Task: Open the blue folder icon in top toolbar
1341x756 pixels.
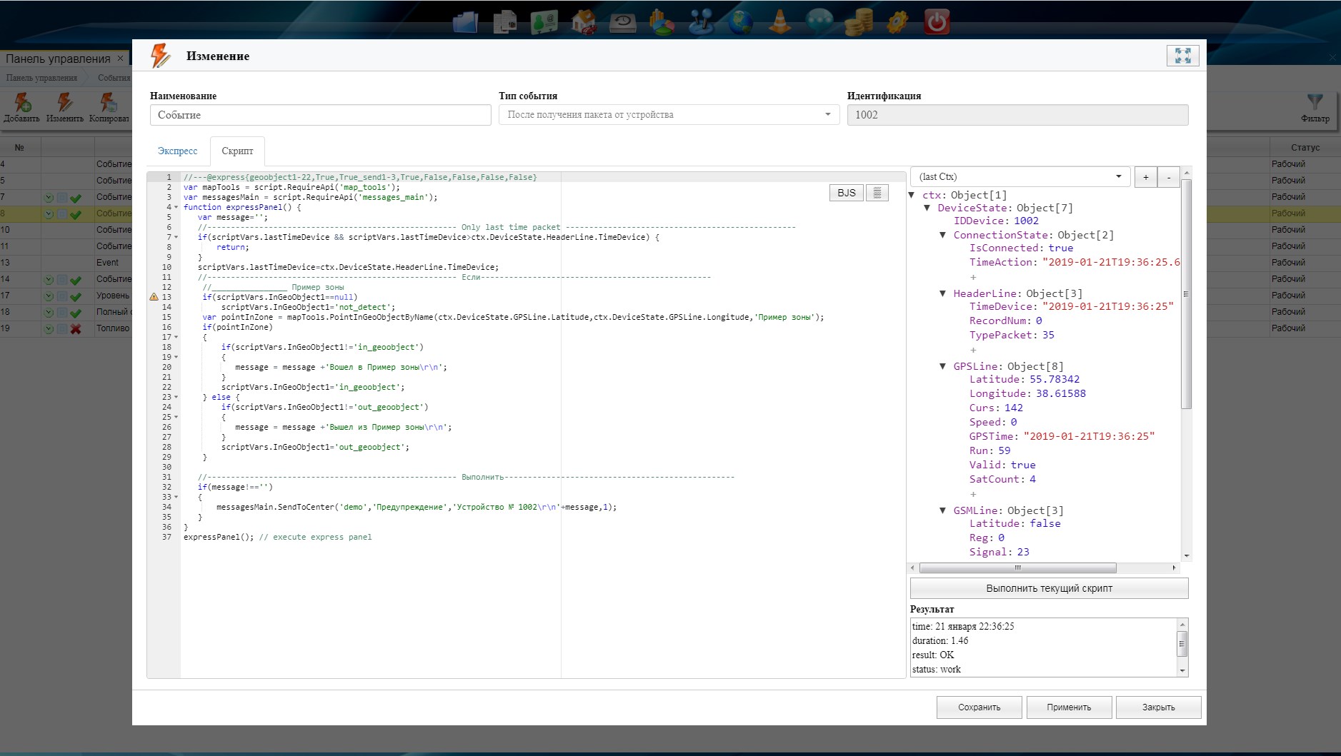Action: pyautogui.click(x=466, y=21)
